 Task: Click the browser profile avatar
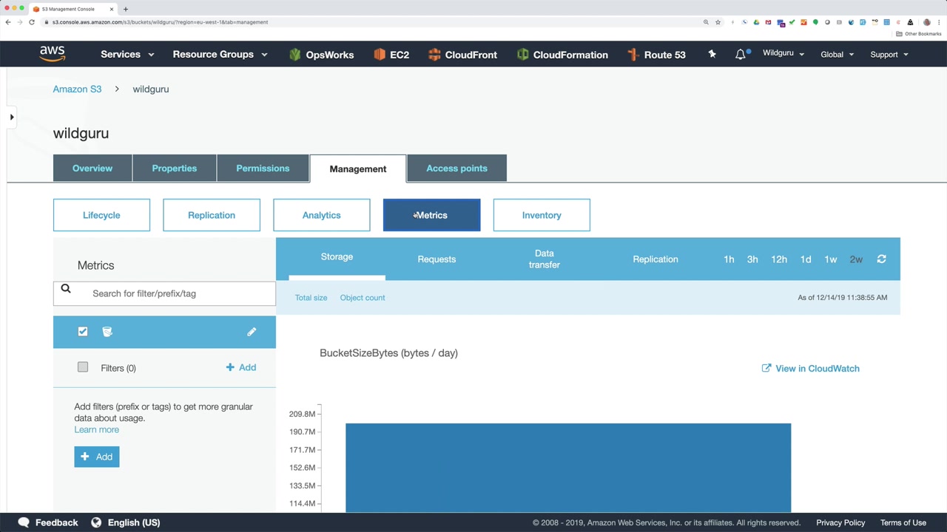click(927, 22)
